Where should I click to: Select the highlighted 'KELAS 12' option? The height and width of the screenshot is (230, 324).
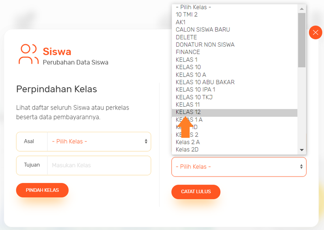[x=234, y=112]
